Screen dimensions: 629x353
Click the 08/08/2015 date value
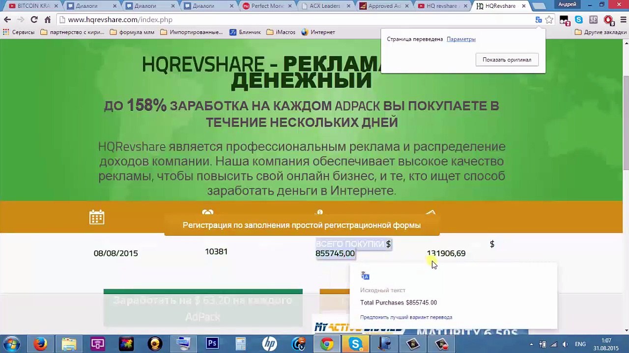(x=116, y=253)
